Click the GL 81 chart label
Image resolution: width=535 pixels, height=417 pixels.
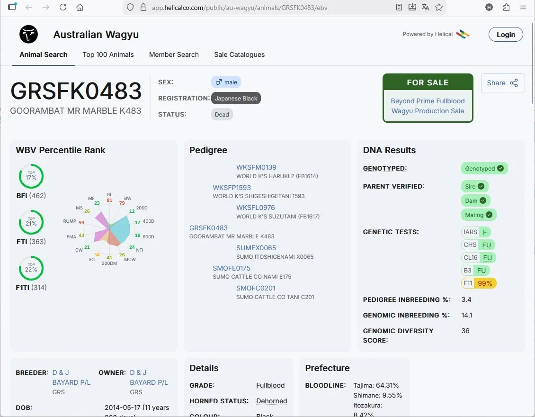109,198
